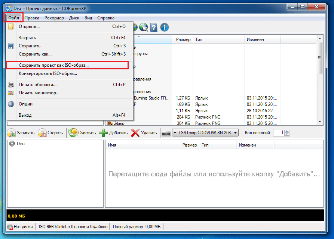
Task: Select Конвертировать ISO-образ menu item
Action: click(x=48, y=74)
